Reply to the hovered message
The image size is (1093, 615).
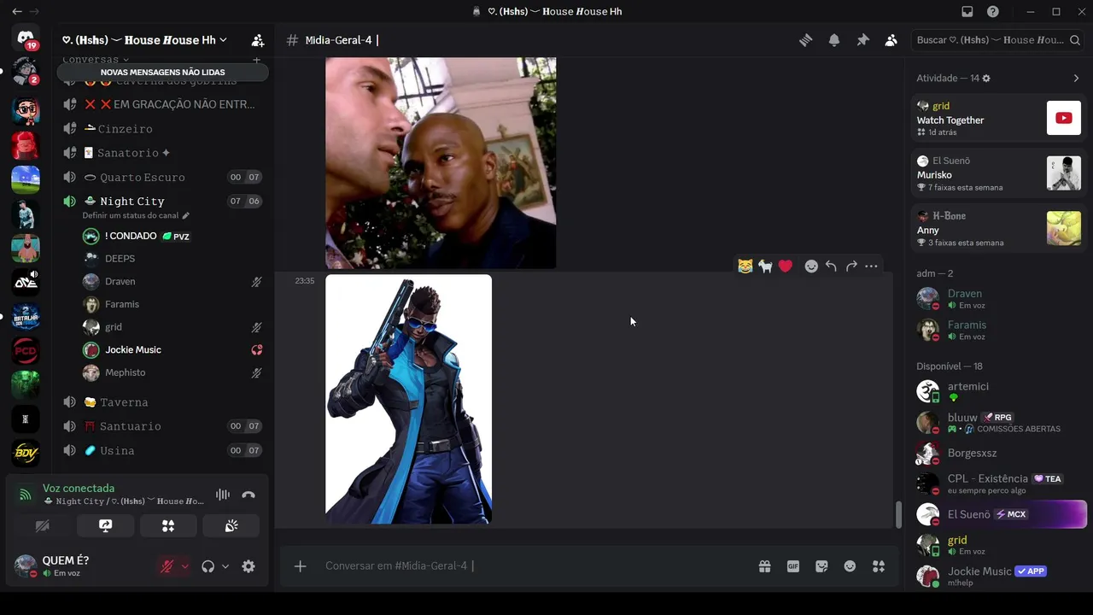(831, 266)
